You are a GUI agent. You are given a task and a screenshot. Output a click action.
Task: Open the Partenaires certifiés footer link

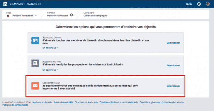[63, 102]
